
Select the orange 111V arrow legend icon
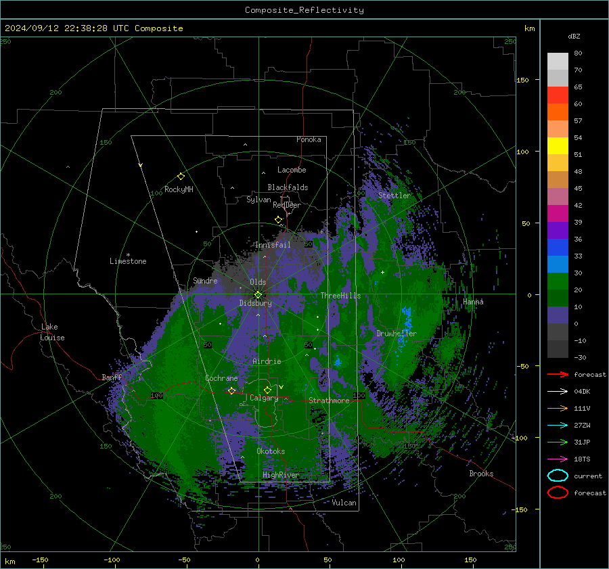point(558,408)
